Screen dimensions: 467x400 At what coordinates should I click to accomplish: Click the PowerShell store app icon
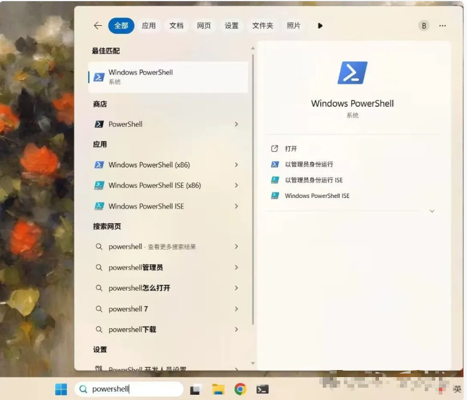[99, 124]
